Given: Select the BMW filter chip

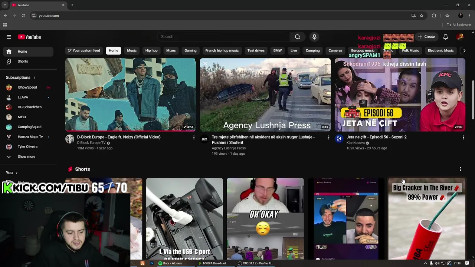Looking at the screenshot, I should (x=278, y=50).
